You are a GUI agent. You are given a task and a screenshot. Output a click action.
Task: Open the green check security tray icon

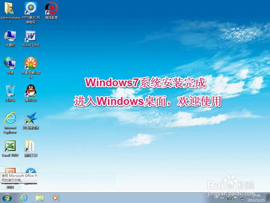(230, 198)
